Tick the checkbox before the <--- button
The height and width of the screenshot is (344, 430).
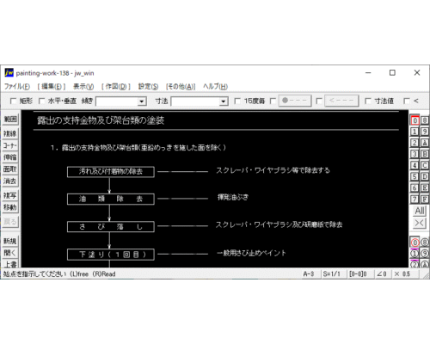tap(319, 101)
